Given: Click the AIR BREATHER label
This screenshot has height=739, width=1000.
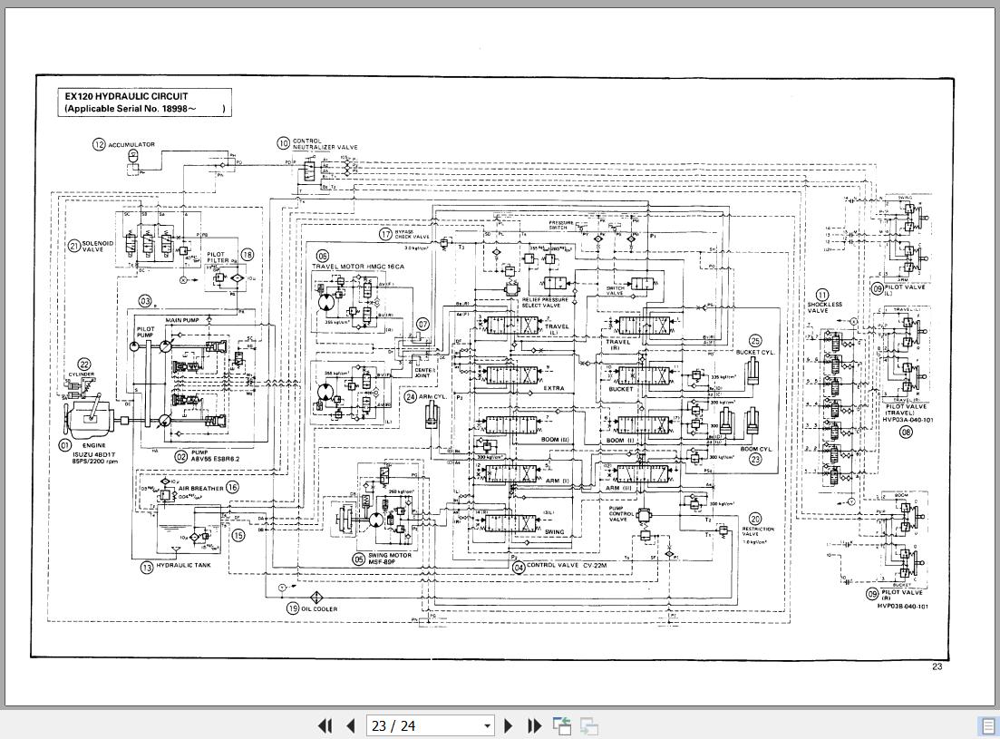Looking at the screenshot, I should (201, 489).
